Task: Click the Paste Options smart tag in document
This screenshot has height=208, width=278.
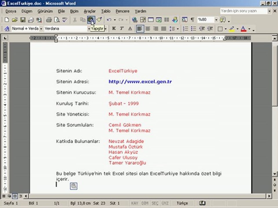Action: coord(74,186)
